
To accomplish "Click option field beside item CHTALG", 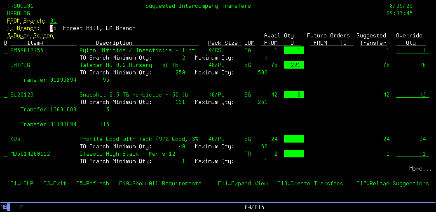I will [5, 65].
